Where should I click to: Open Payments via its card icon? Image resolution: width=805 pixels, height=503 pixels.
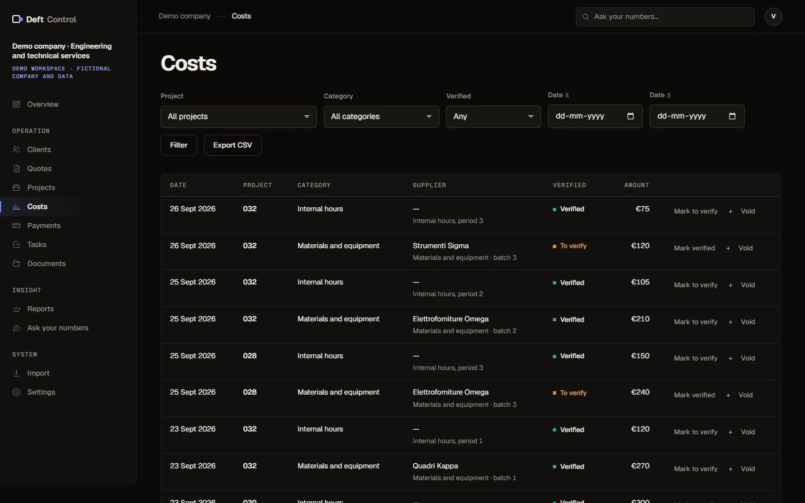pyautogui.click(x=16, y=226)
